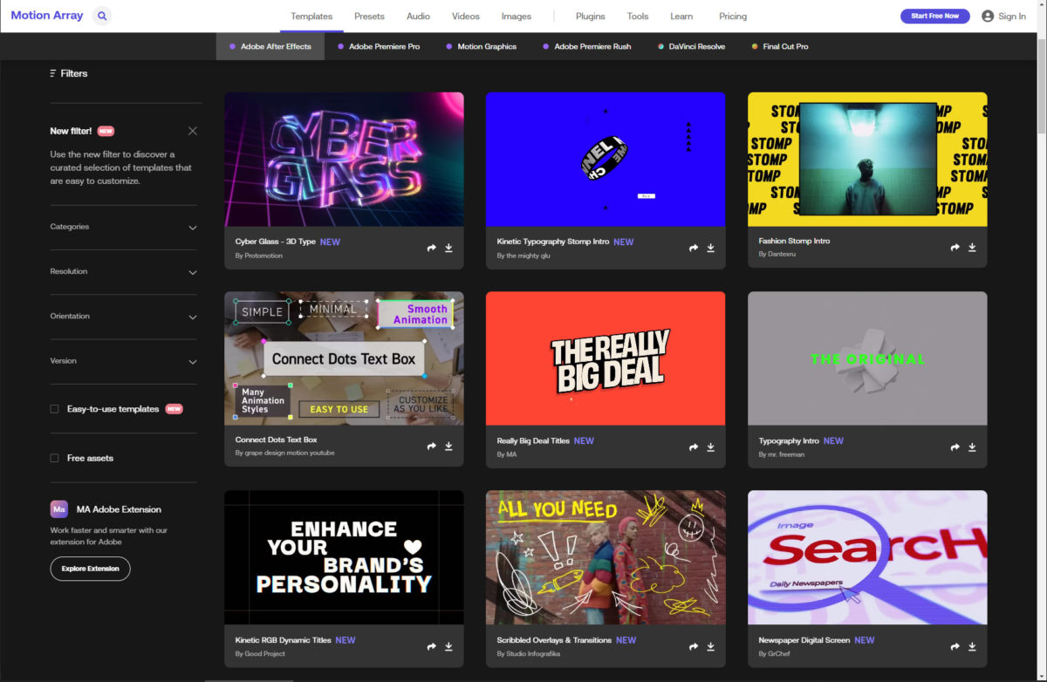Viewport: 1047px width, 682px height.
Task: Download the Fashion Stomp Intro template
Action: [x=972, y=248]
